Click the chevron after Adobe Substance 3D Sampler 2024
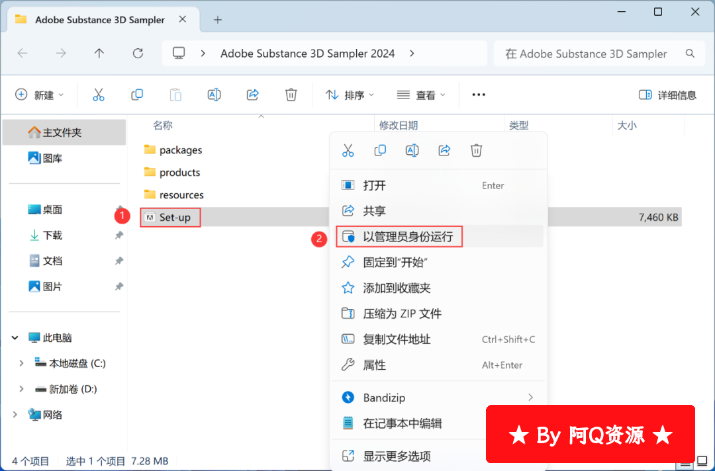715x471 pixels. click(412, 54)
